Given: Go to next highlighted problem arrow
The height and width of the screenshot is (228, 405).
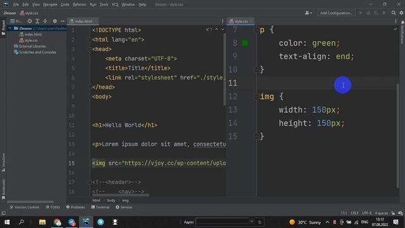Looking at the screenshot, I should point(223,29).
